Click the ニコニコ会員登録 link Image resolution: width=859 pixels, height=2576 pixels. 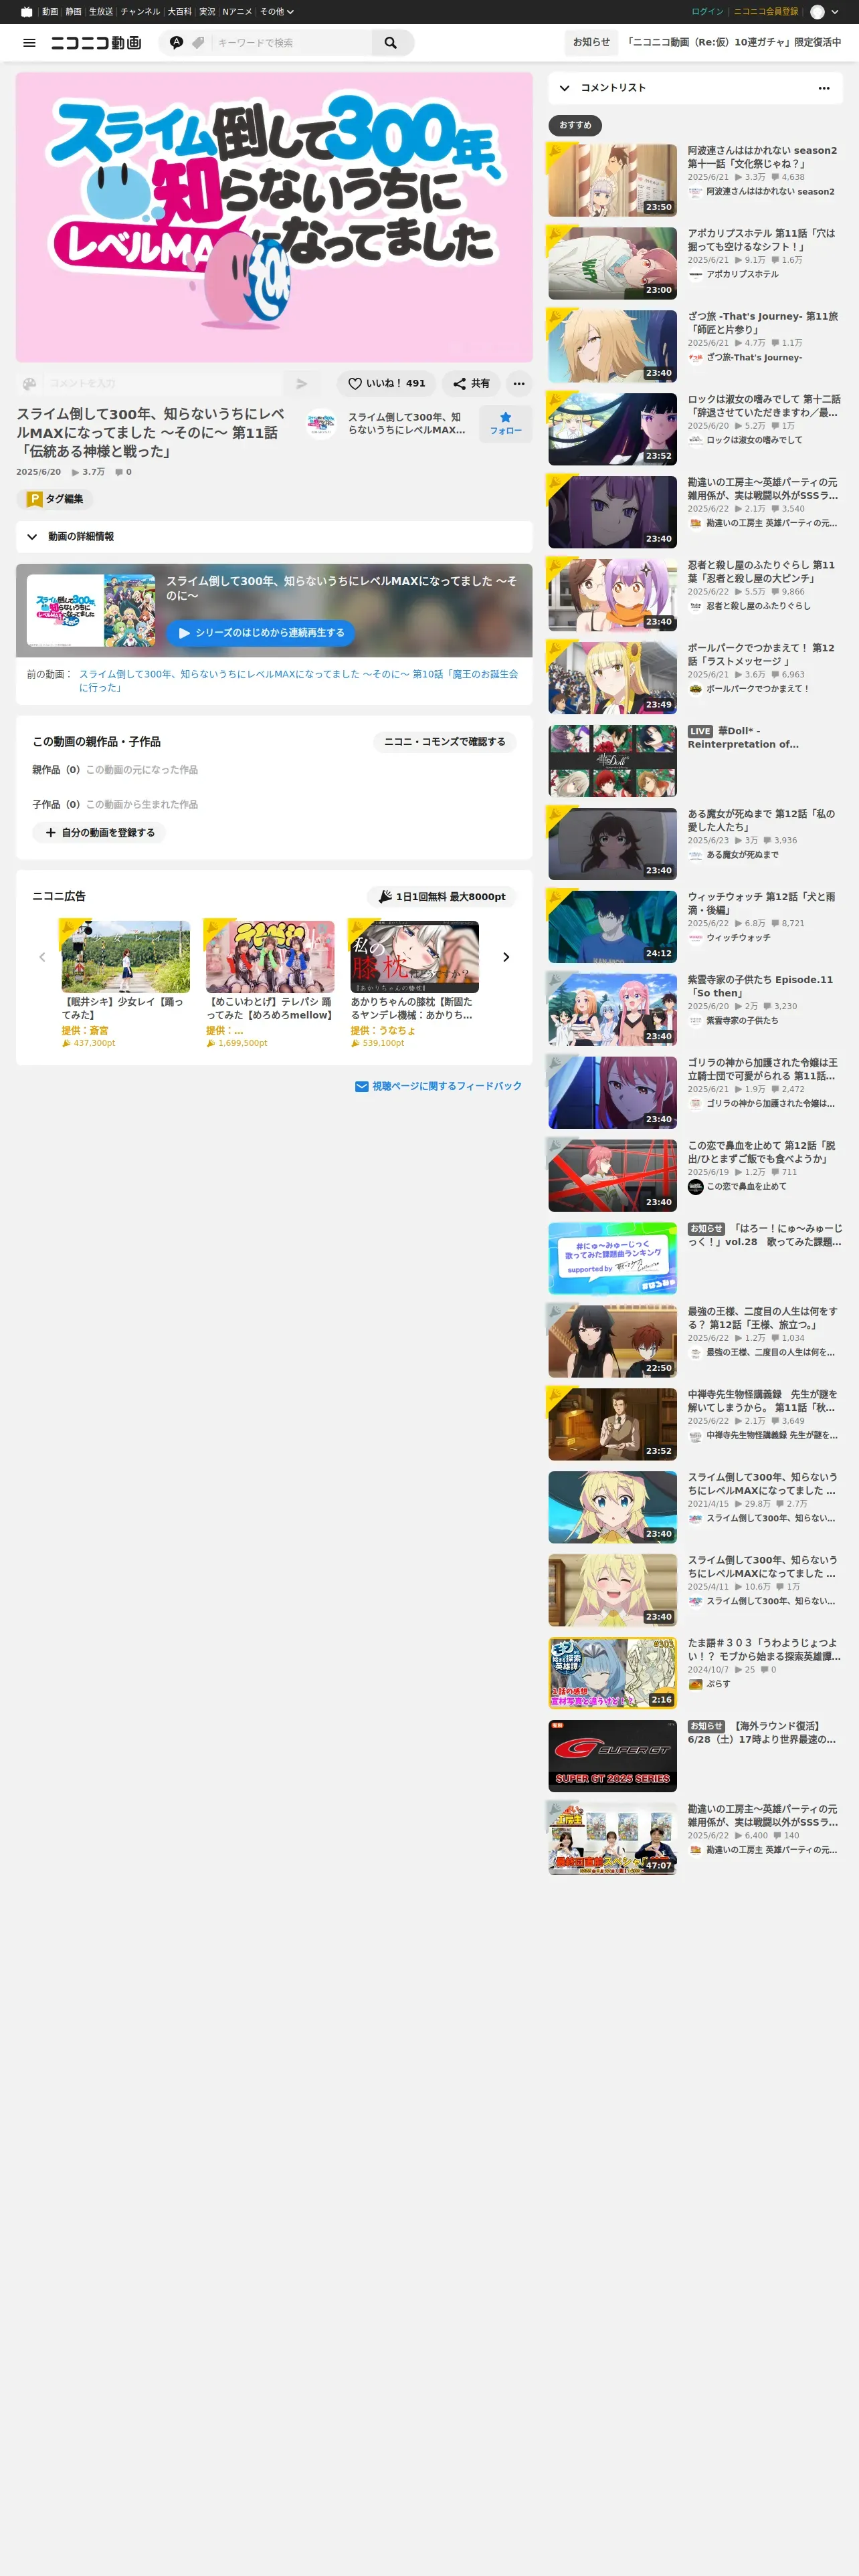[766, 12]
